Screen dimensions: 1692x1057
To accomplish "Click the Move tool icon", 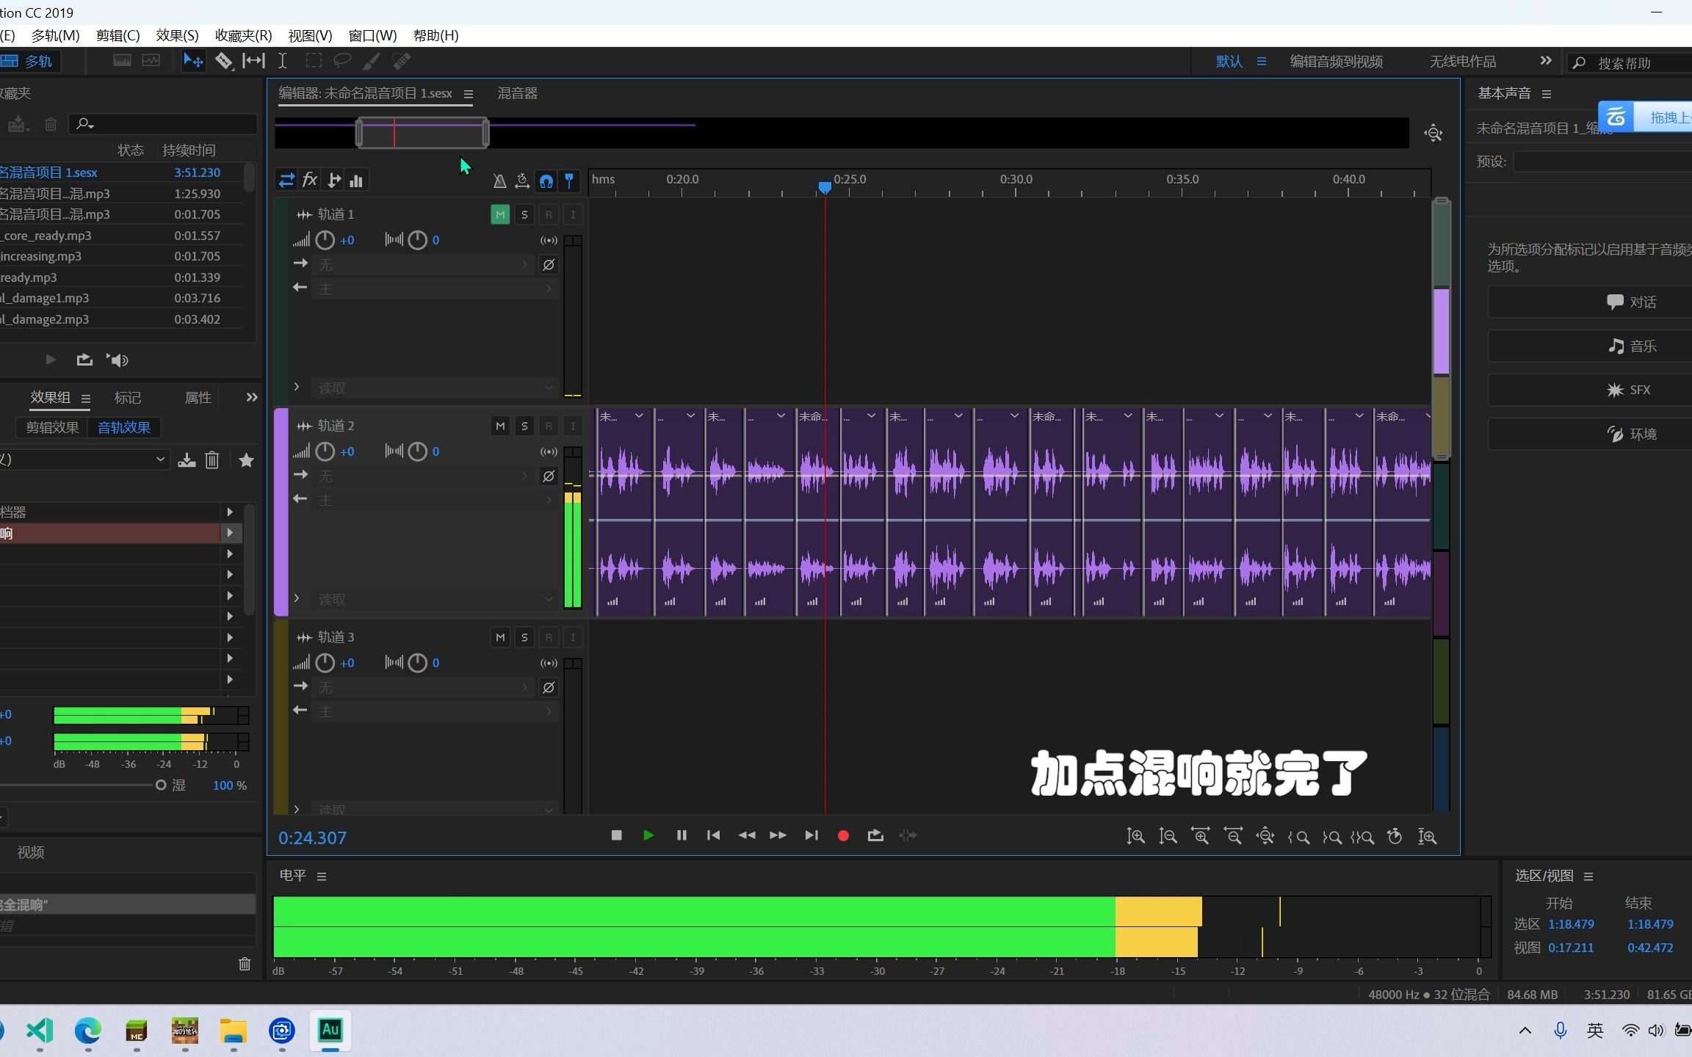I will [193, 60].
